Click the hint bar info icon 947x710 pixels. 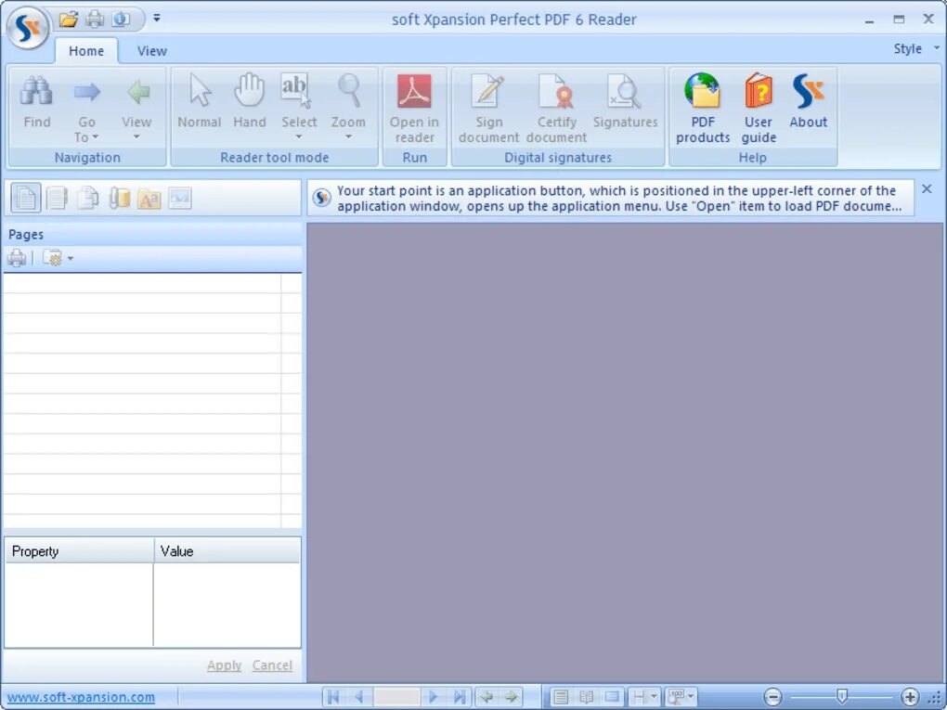pyautogui.click(x=322, y=198)
